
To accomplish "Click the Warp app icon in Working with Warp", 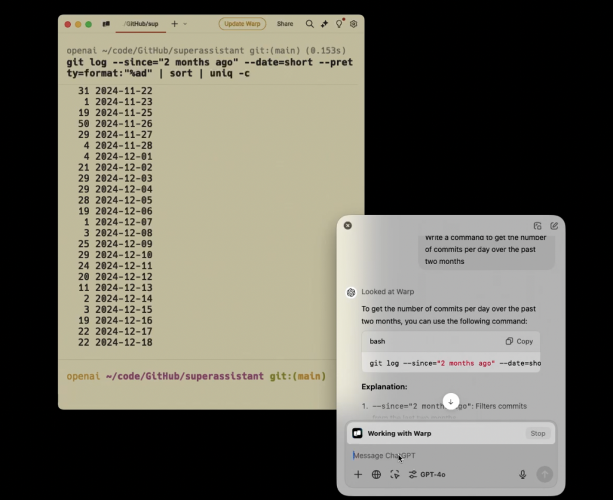I will pos(358,433).
